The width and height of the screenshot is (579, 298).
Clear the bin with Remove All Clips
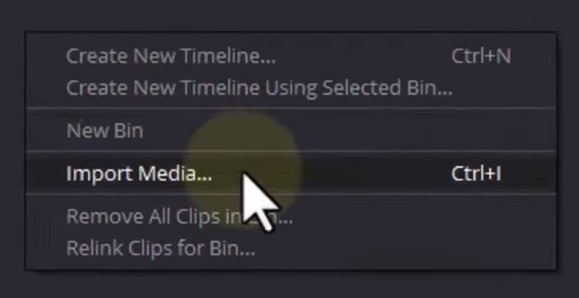coord(291,216)
